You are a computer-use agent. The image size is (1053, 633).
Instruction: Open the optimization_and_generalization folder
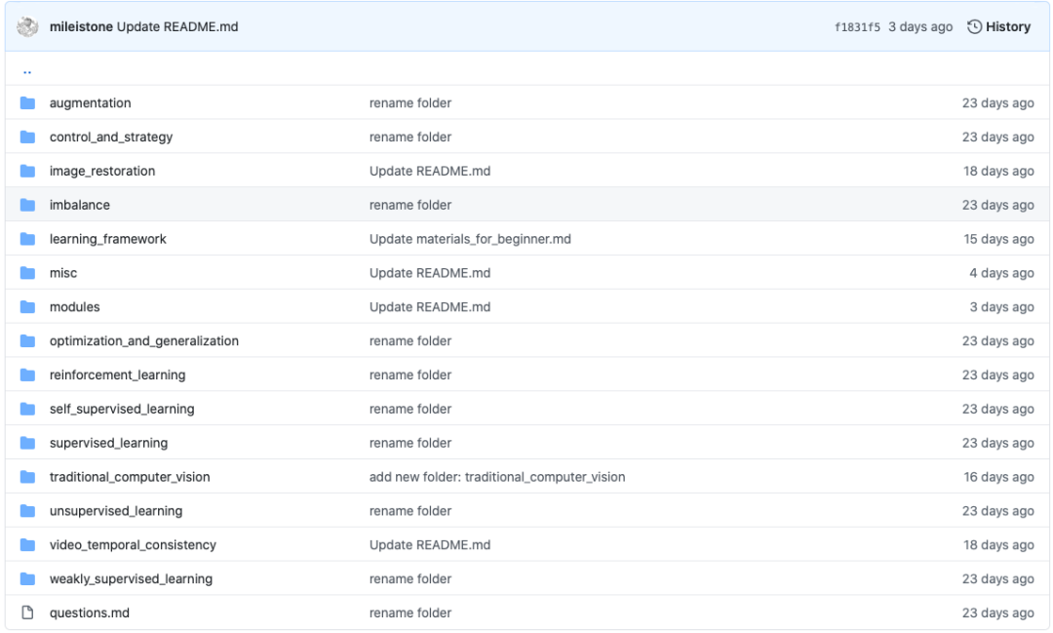click(143, 340)
